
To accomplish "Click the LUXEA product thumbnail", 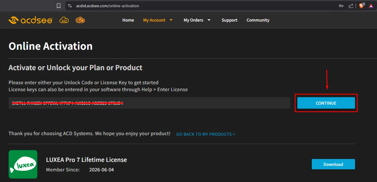I will point(23,164).
